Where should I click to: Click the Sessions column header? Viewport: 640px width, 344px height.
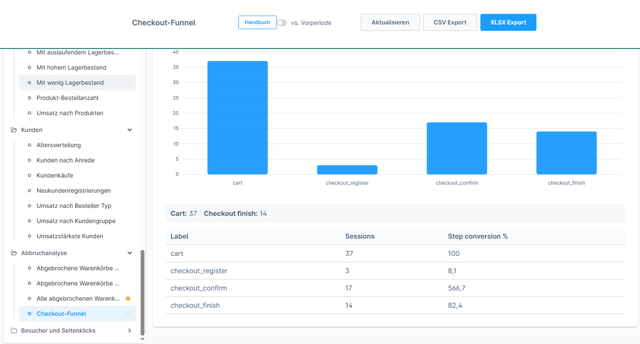pyautogui.click(x=360, y=236)
